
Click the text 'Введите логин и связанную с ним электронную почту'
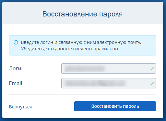click(81, 42)
